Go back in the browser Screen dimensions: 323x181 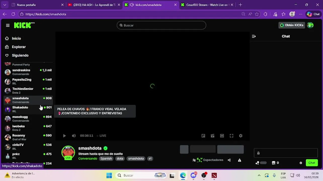click(5, 14)
